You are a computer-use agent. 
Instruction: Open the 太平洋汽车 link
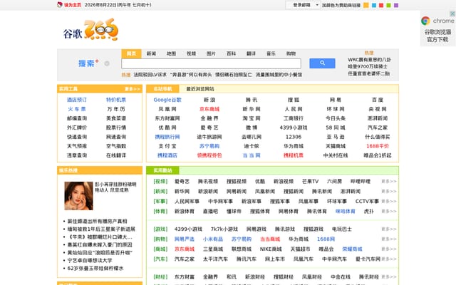[x=215, y=259]
